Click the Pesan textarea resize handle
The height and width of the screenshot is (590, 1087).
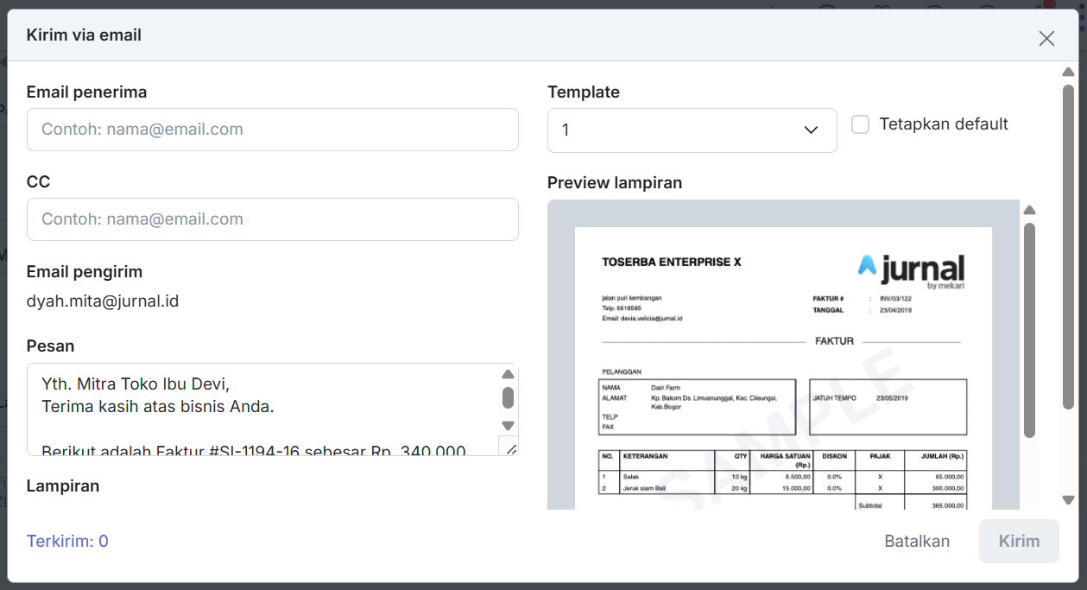click(509, 447)
